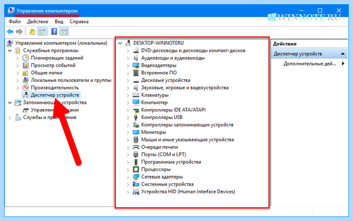353x221 pixels.
Task: Toggle the console tree pane toolbar button
Action: 42,32
